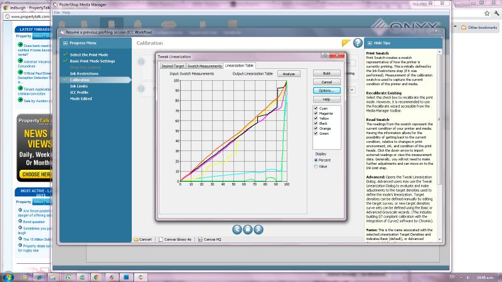Select the Basic Print Mode Settings step
This screenshot has width=502, height=282.
pos(92,61)
